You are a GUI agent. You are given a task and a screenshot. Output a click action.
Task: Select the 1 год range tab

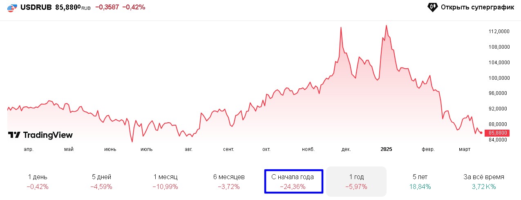(356, 182)
